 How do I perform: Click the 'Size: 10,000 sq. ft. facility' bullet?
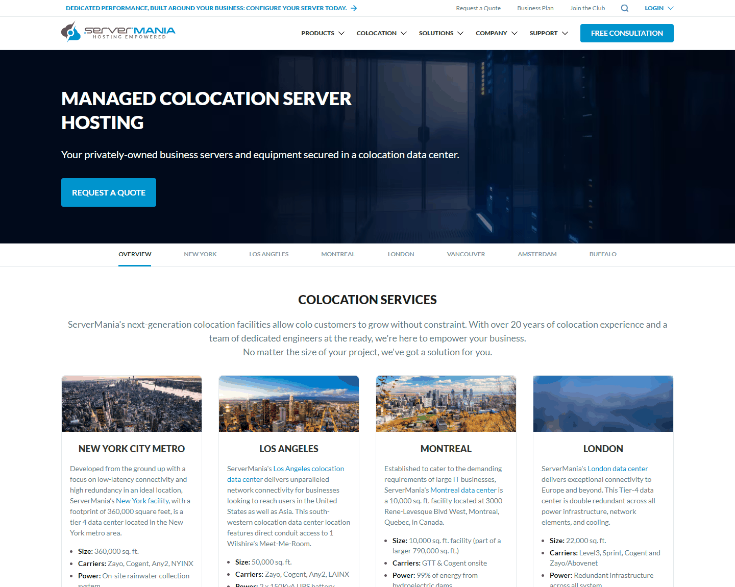447,546
